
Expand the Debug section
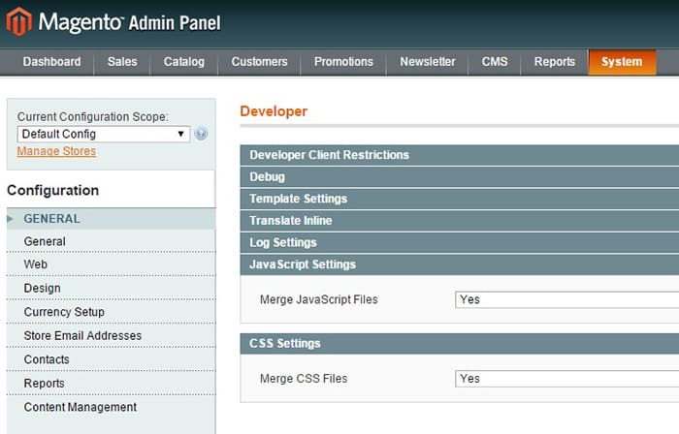tap(267, 177)
